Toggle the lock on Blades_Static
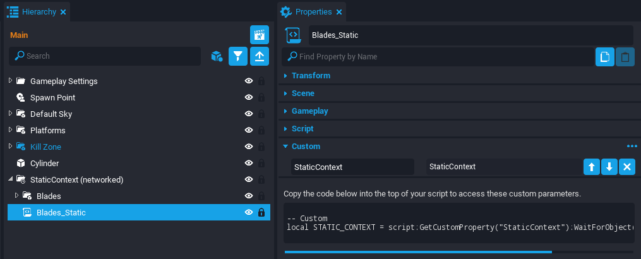Screen dimensions: 641x259 261,213
